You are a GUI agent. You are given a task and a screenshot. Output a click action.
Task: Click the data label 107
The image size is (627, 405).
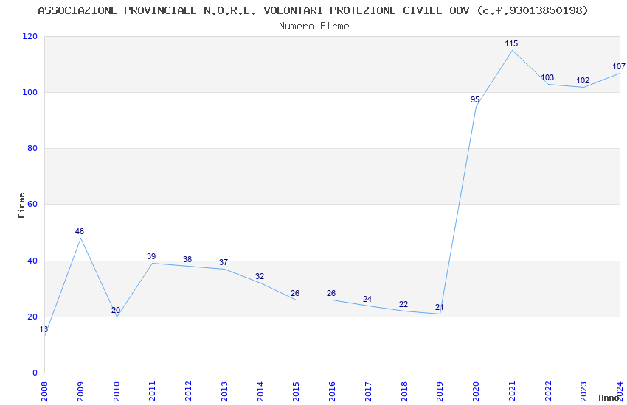click(619, 66)
